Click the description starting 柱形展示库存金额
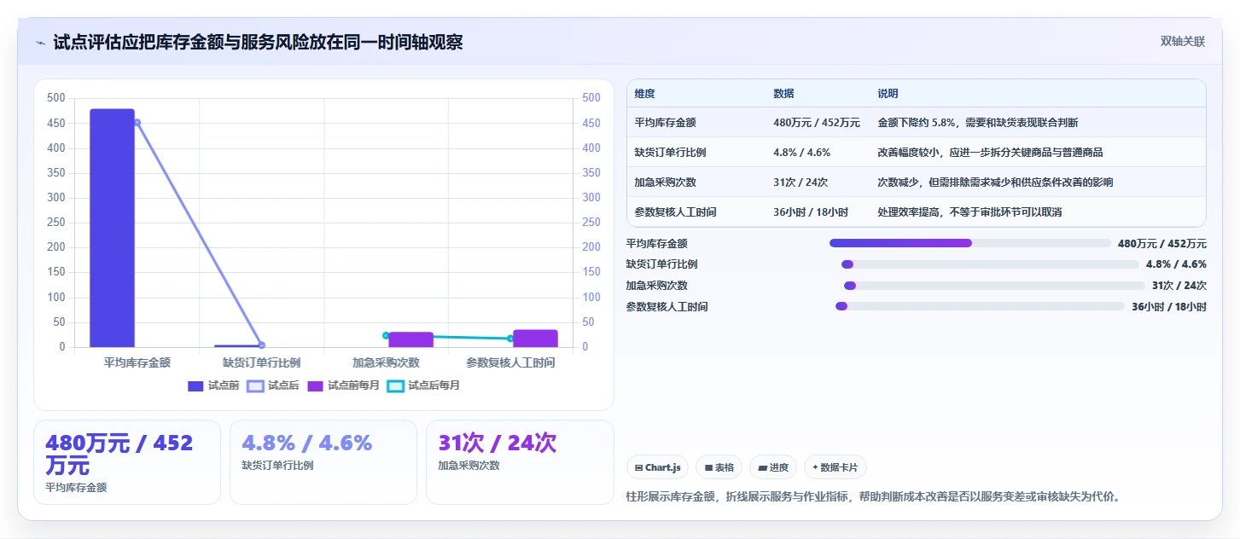Viewport: 1240px width, 539px height. coord(873,496)
